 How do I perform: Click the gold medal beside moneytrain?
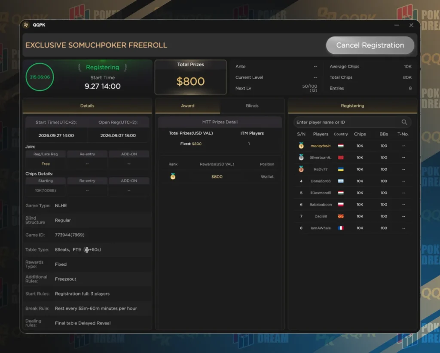coord(301,145)
